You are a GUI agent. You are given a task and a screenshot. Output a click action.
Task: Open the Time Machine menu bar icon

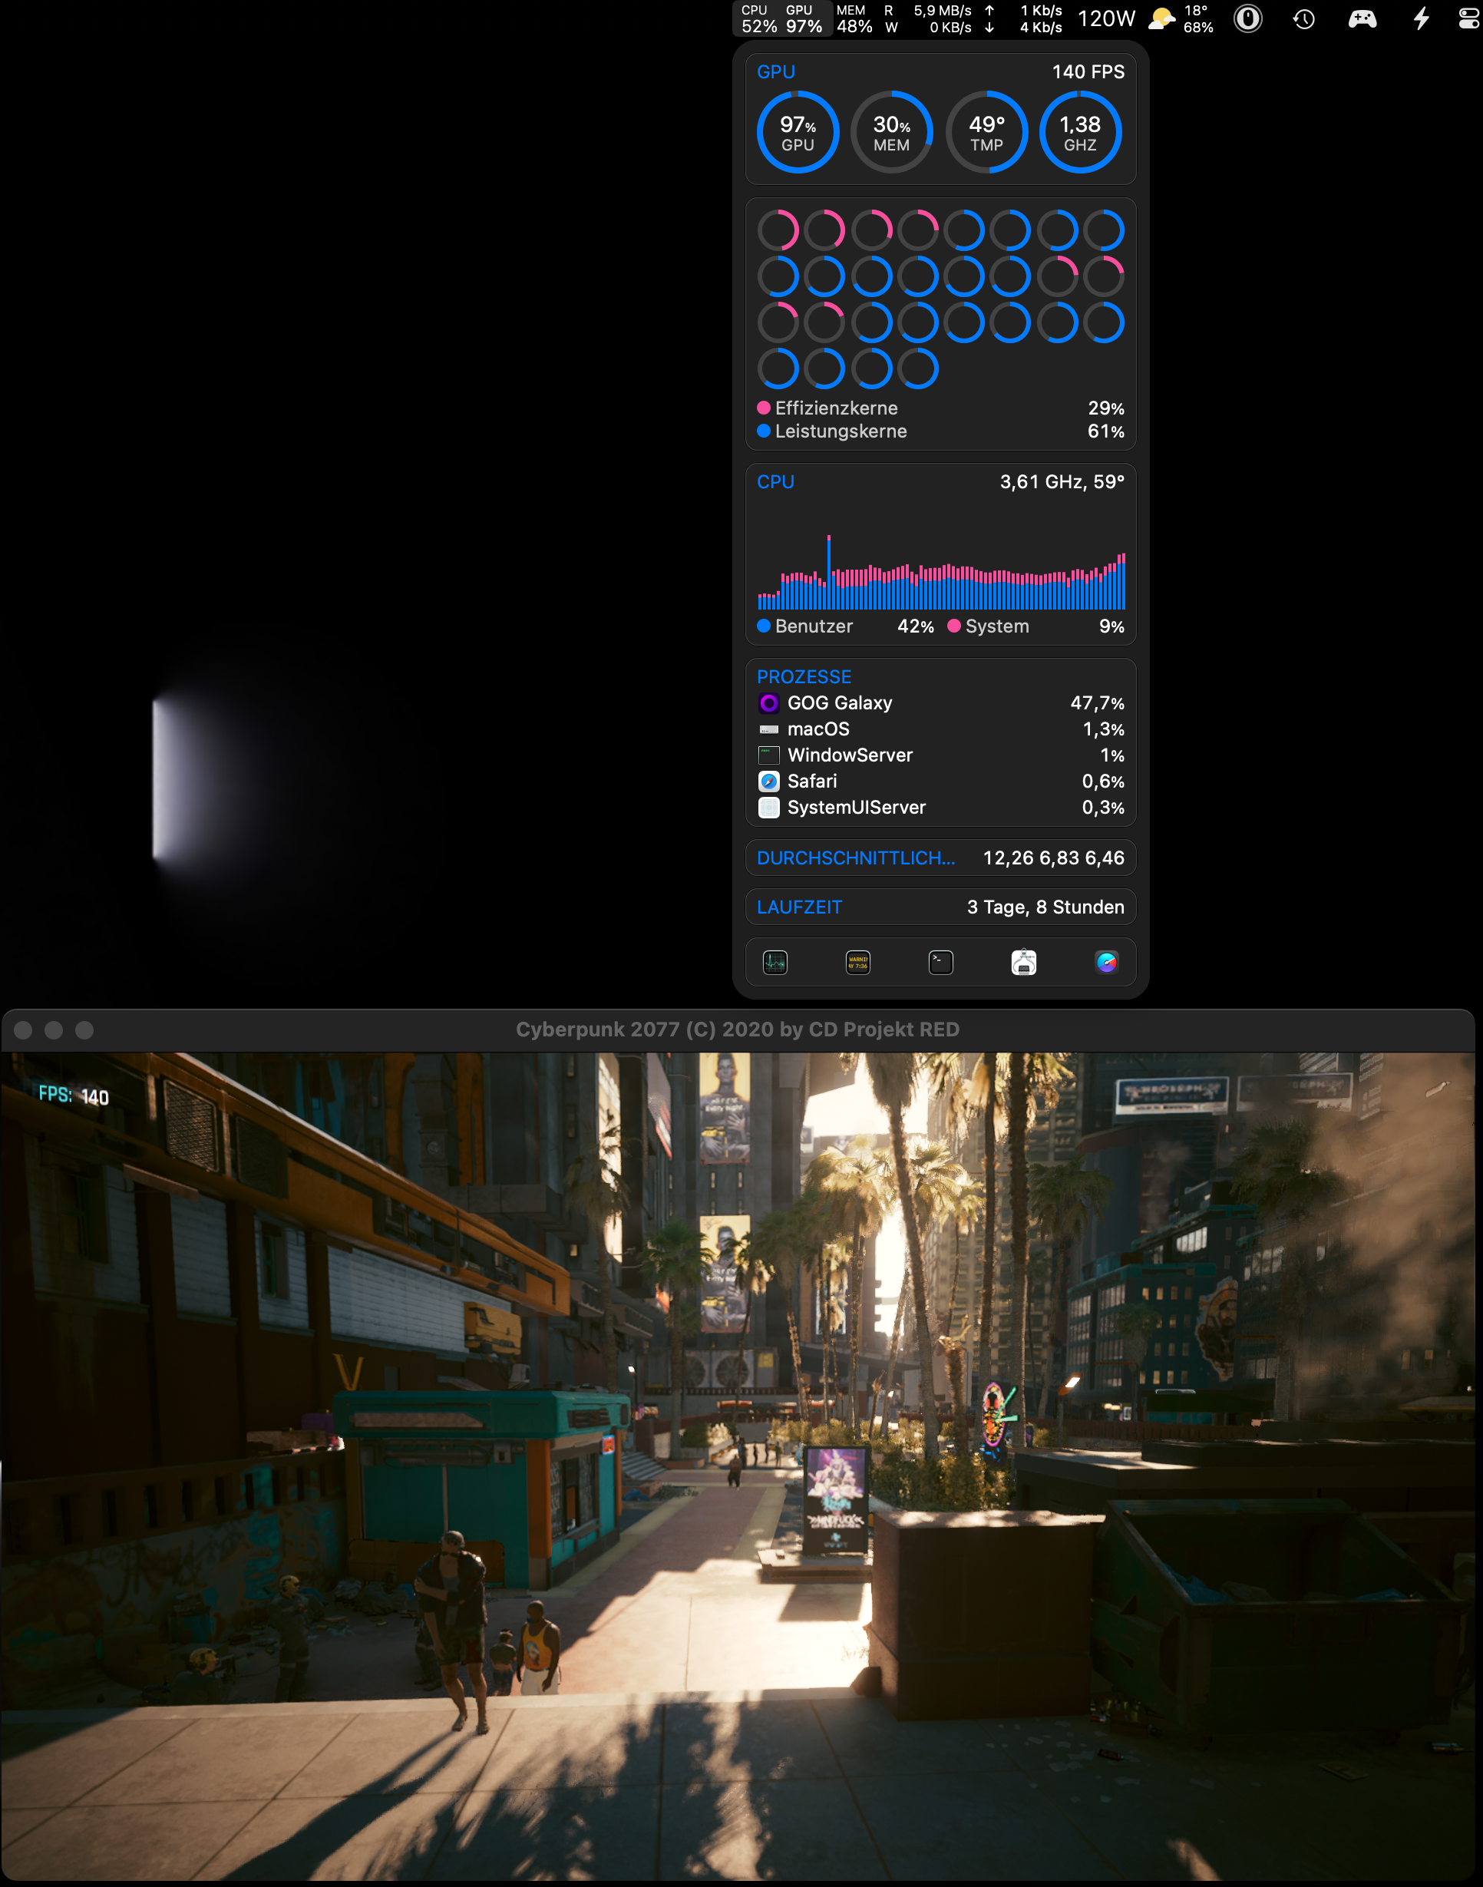[1303, 18]
